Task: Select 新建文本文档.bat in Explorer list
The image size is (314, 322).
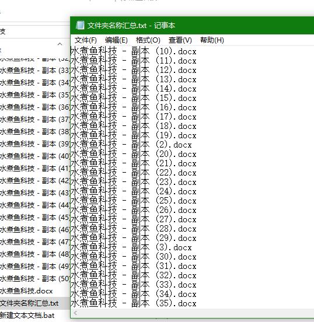Action: (27, 315)
